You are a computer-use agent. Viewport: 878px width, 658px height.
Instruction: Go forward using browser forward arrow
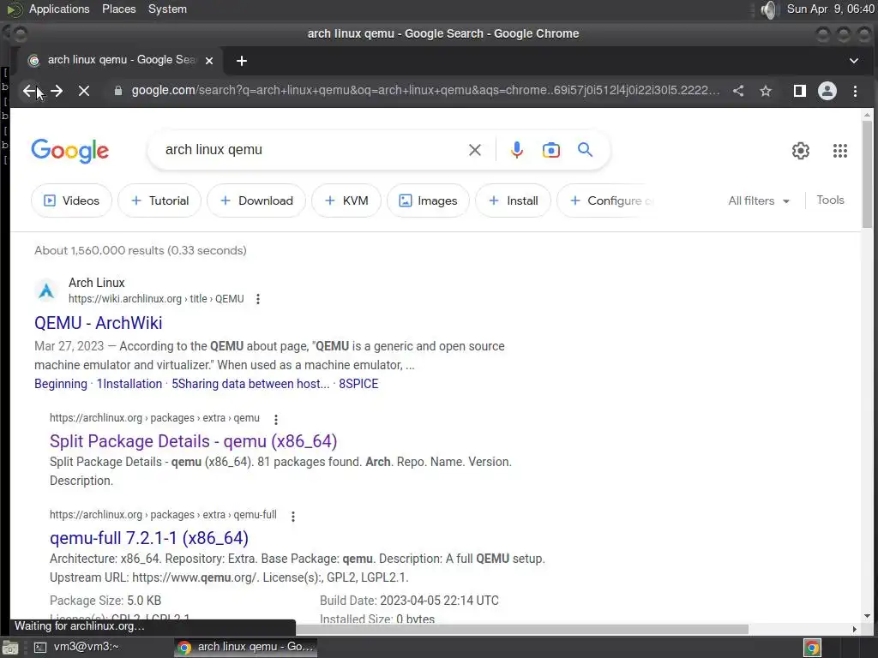[57, 91]
